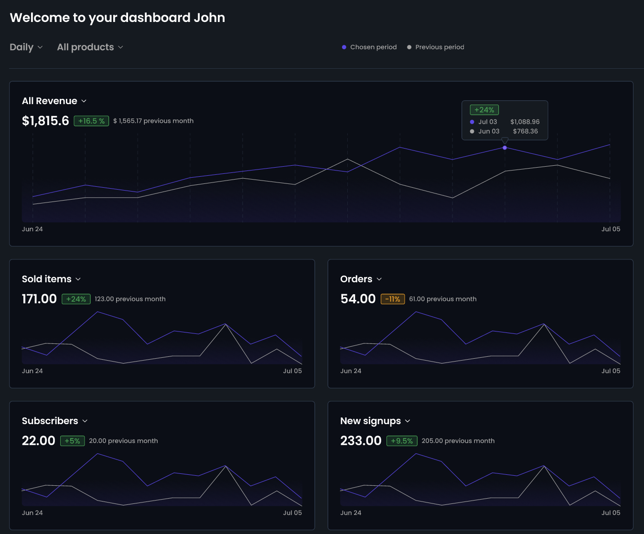Screen dimensions: 644x534
Task: Click the Welcome to your dashboard John heading
Action: click(x=118, y=18)
